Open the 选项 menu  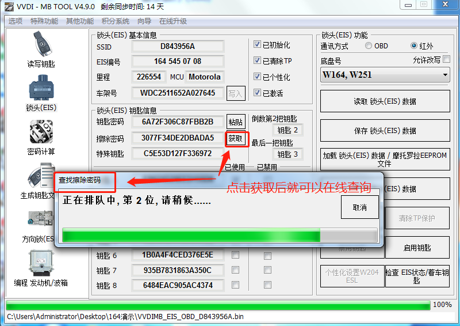tap(16, 21)
